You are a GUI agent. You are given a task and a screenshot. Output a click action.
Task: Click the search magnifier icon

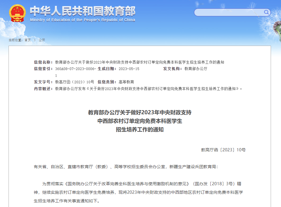(266, 12)
